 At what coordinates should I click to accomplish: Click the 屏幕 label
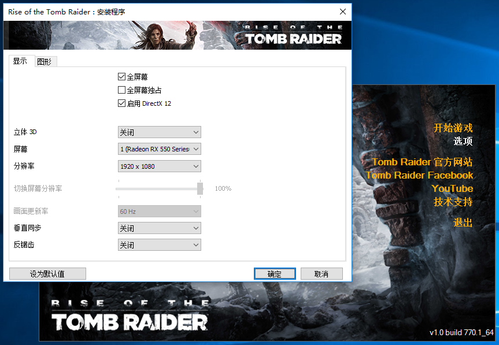pos(21,149)
